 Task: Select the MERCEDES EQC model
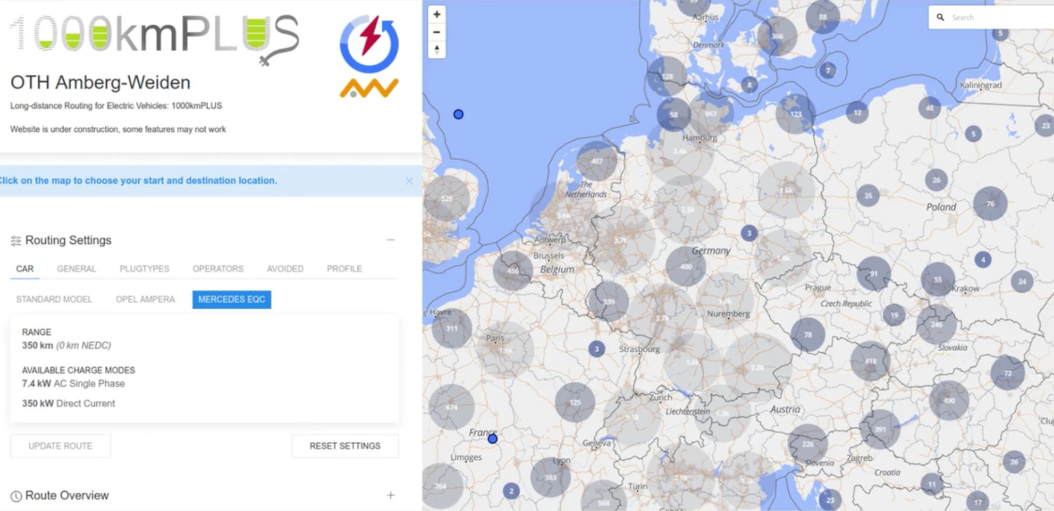pyautogui.click(x=231, y=299)
